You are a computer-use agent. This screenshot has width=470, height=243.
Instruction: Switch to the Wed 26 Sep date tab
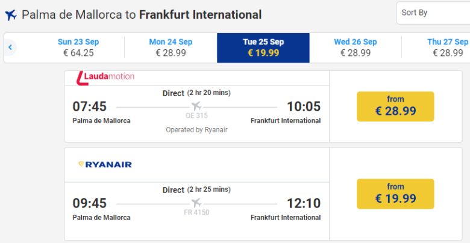(356, 48)
